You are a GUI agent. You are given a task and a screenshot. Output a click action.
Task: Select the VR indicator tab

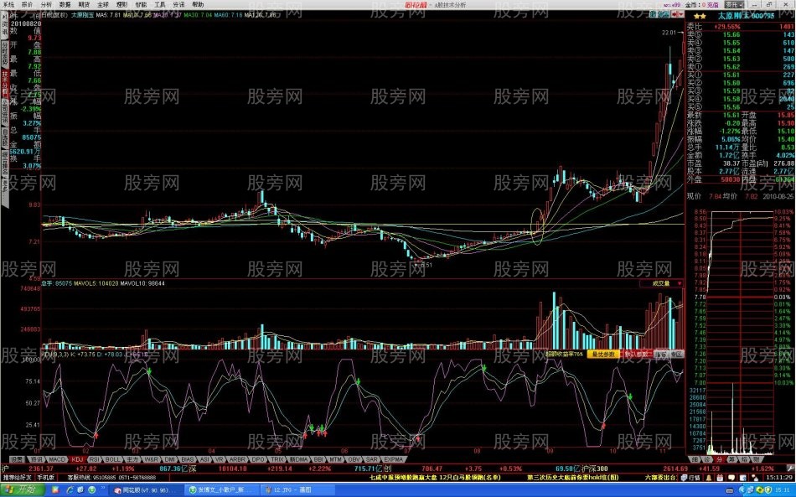coord(220,459)
